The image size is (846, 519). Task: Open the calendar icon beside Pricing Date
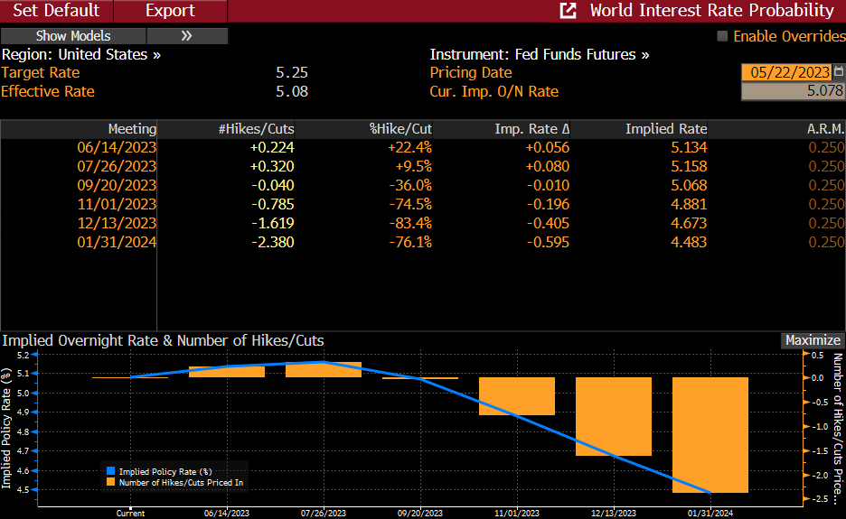(x=839, y=71)
